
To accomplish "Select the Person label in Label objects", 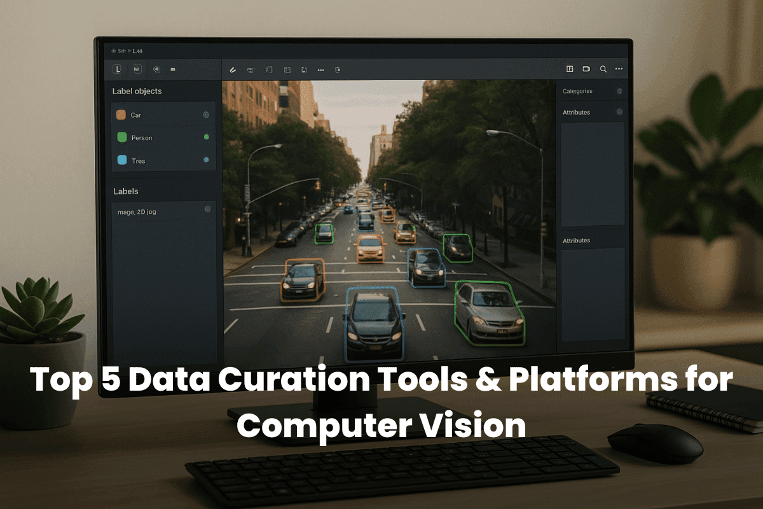I will [x=142, y=138].
